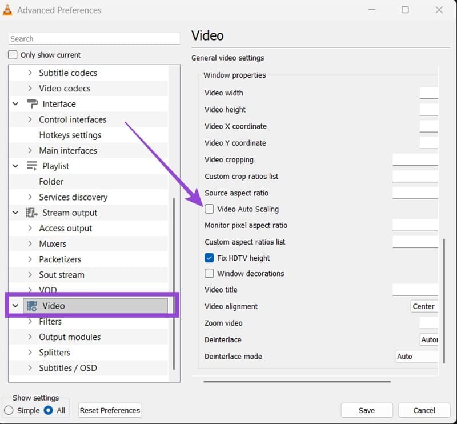Check the Only show current option
Viewport: 457px width, 424px height.
(x=11, y=54)
